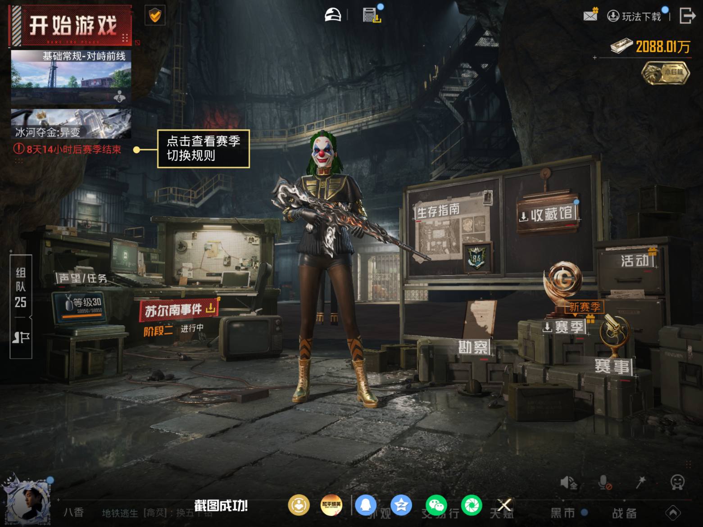703x527 pixels.
Task: Open the 活动 events cabinet
Action: [x=635, y=260]
